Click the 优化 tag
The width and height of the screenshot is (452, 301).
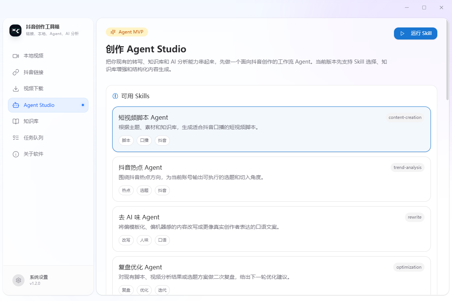click(x=144, y=290)
